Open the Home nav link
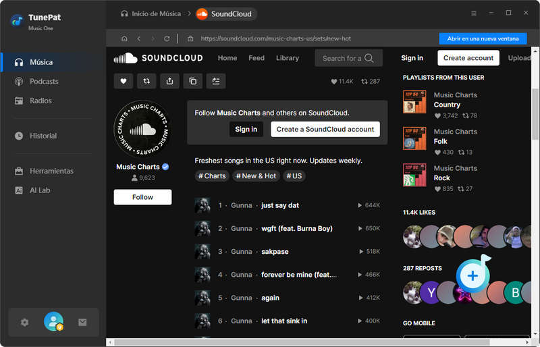Image resolution: width=540 pixels, height=347 pixels. click(227, 58)
